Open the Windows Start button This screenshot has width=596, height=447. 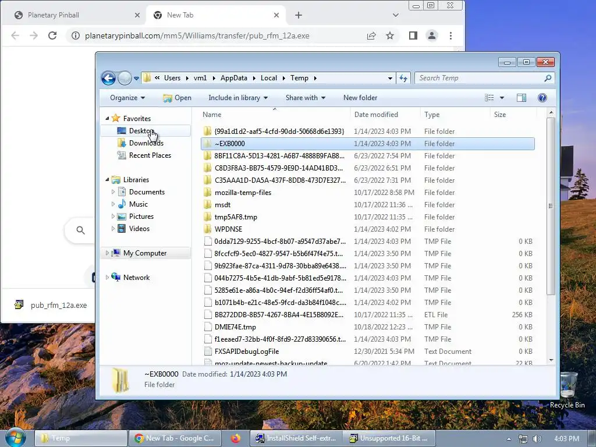[x=15, y=438]
